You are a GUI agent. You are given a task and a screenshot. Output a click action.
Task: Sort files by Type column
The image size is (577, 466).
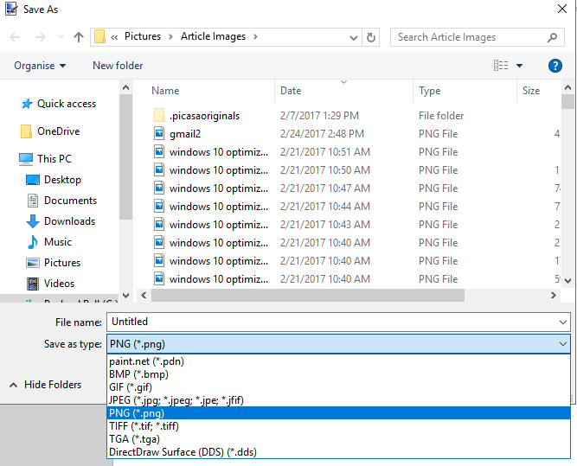tap(429, 91)
